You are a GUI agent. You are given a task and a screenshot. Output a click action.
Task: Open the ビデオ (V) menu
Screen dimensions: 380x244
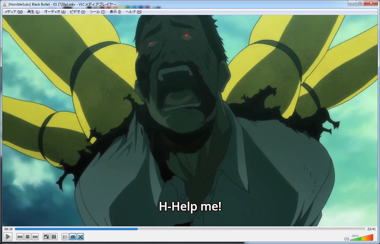pyautogui.click(x=77, y=12)
